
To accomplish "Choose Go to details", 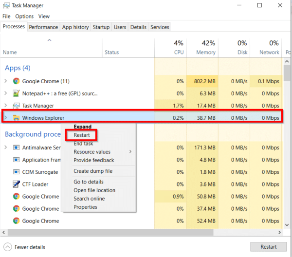I will click(x=89, y=182).
